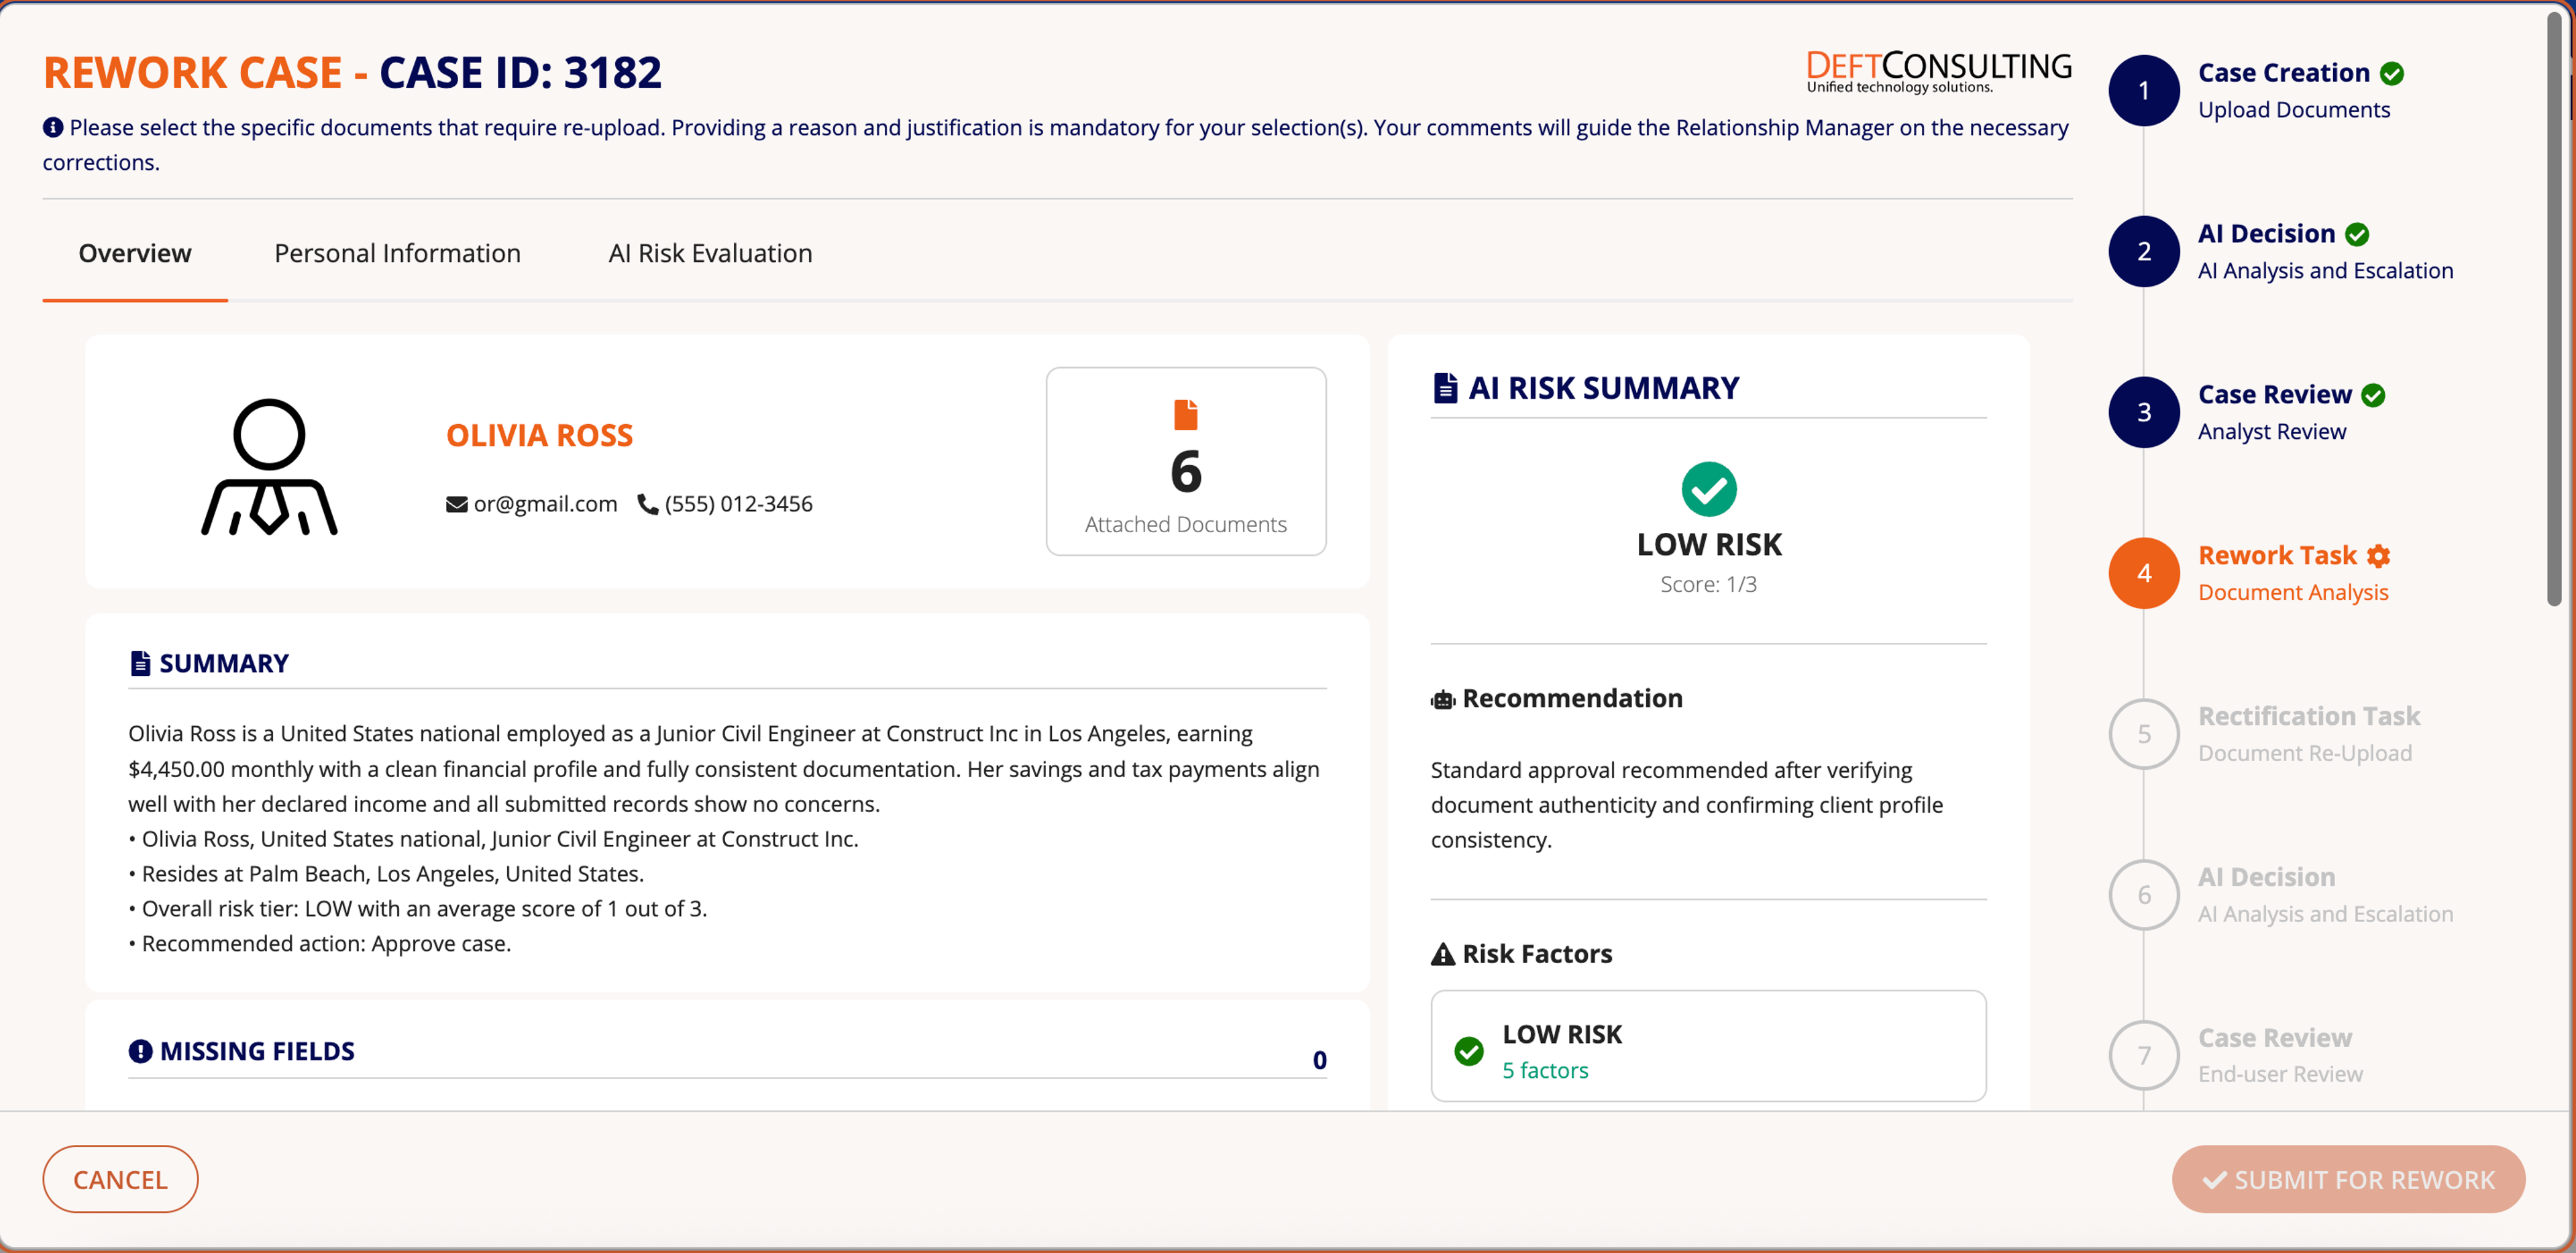Click the greyed step 5 circle
Screen dimensions: 2576x1253
click(2144, 734)
